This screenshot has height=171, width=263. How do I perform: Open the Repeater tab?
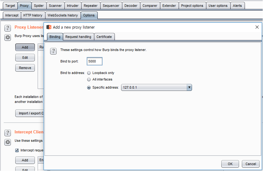(91, 6)
